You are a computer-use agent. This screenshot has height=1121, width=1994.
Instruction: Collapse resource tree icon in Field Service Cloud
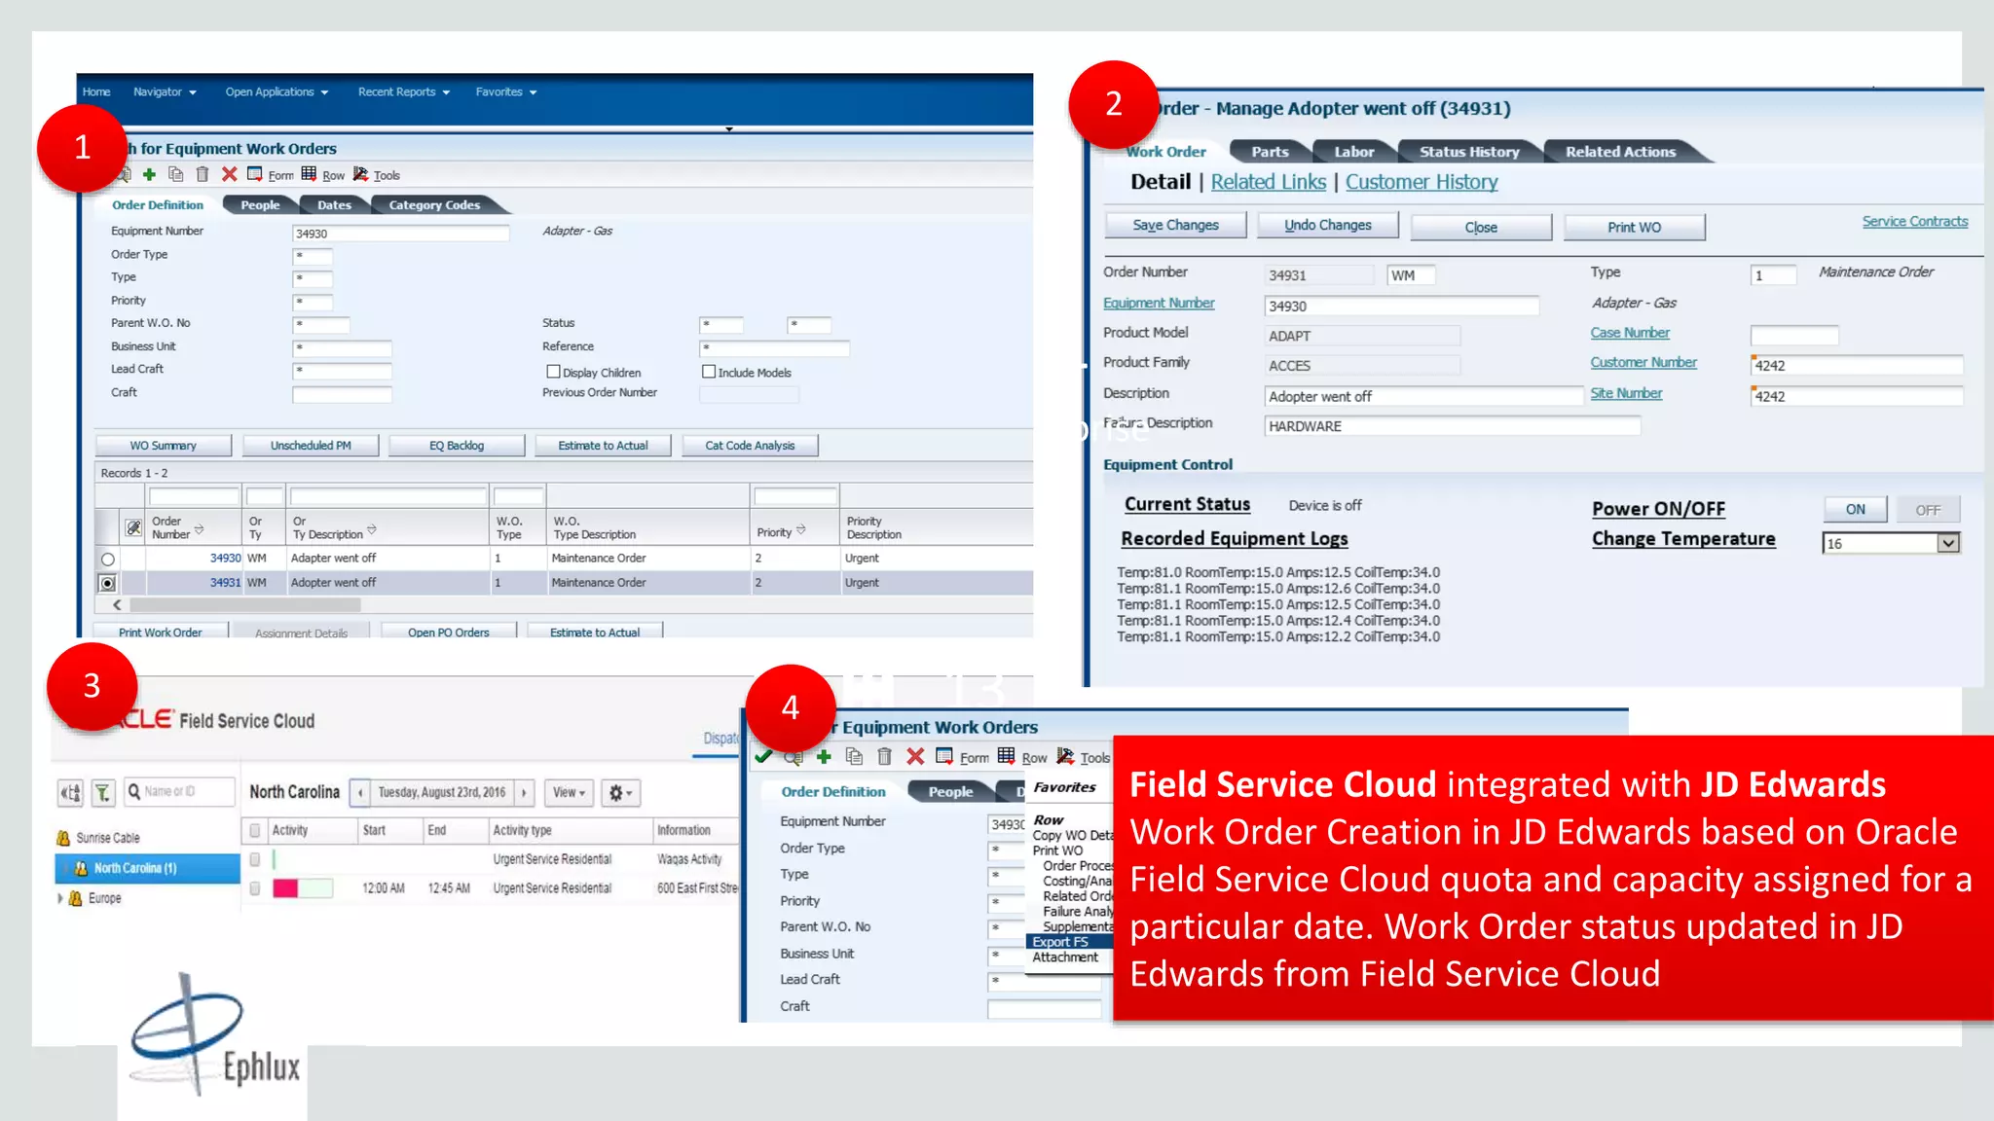pyautogui.click(x=70, y=793)
